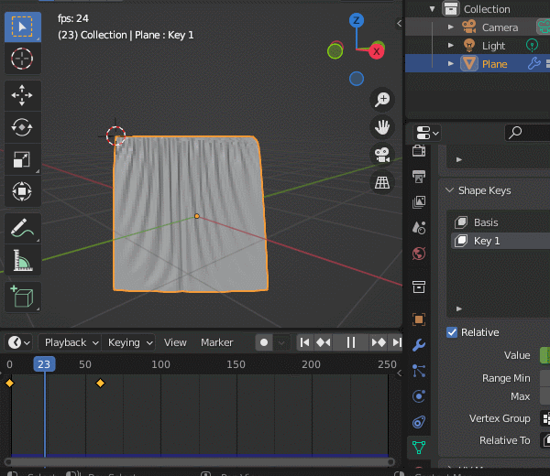Select the Move tool in toolbar
The width and height of the screenshot is (550, 476).
point(23,94)
